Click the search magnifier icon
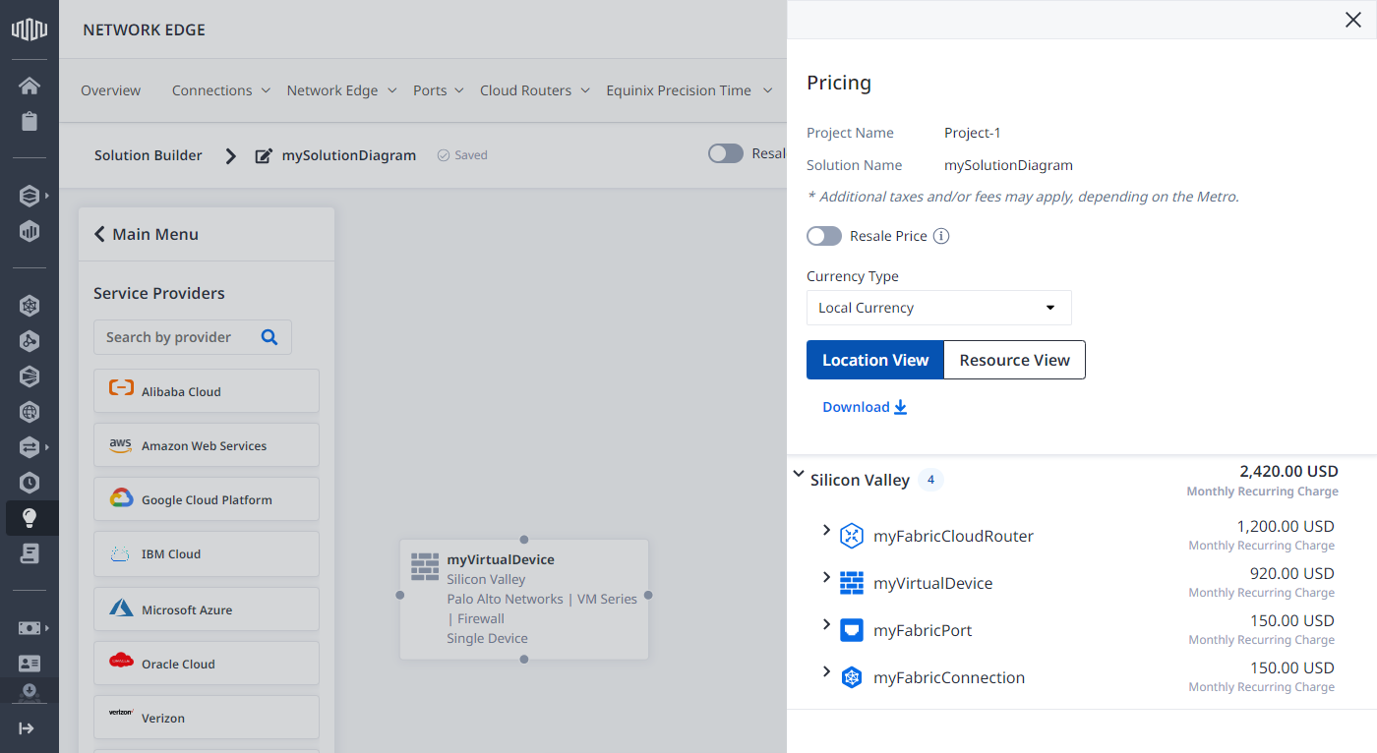This screenshot has height=753, width=1377. [x=269, y=337]
